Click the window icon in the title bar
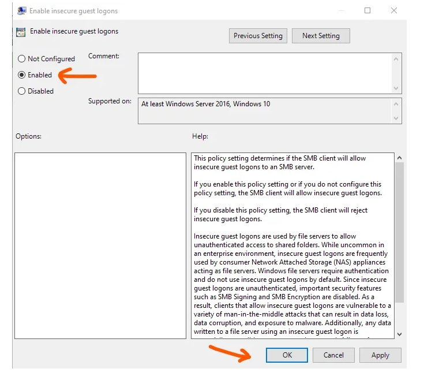 [22, 11]
